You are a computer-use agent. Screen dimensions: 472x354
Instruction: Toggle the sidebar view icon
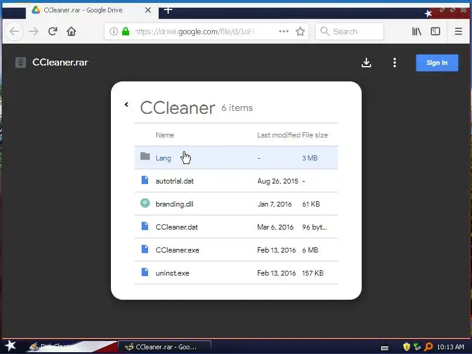[435, 31]
